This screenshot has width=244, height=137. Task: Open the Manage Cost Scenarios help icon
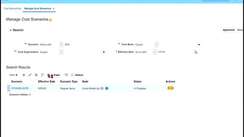point(50,20)
